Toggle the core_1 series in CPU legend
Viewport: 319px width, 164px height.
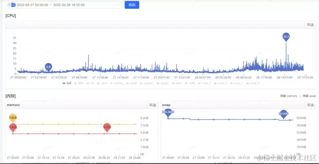(x=204, y=83)
